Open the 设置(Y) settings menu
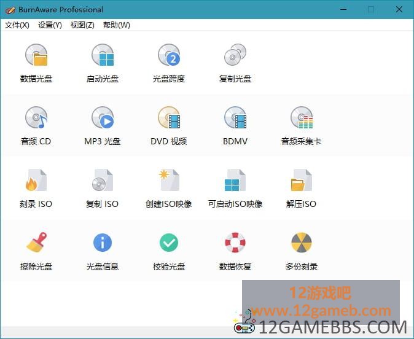 [x=50, y=25]
